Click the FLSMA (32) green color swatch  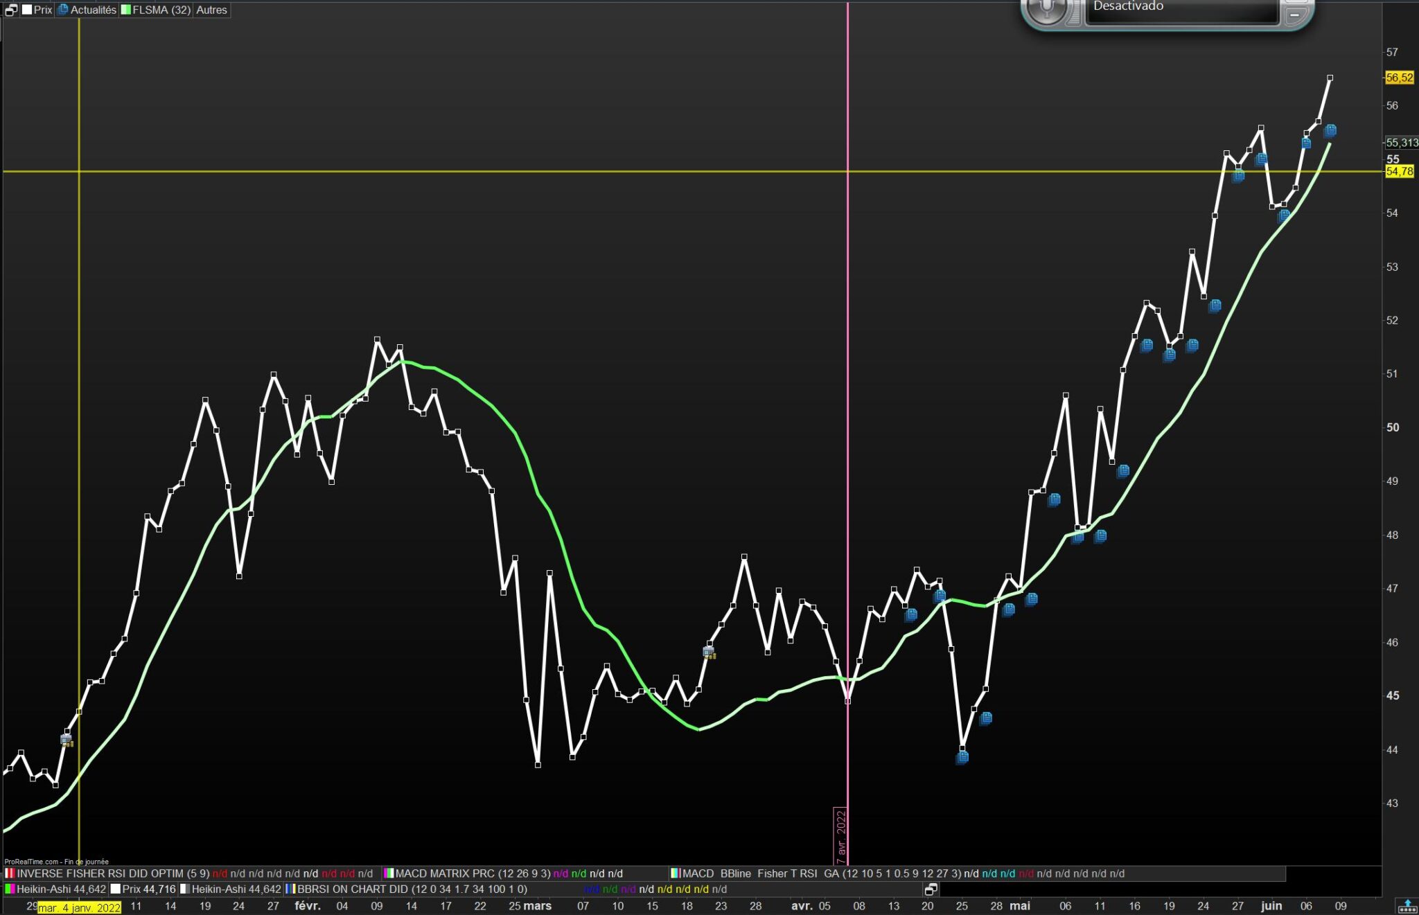pos(126,10)
